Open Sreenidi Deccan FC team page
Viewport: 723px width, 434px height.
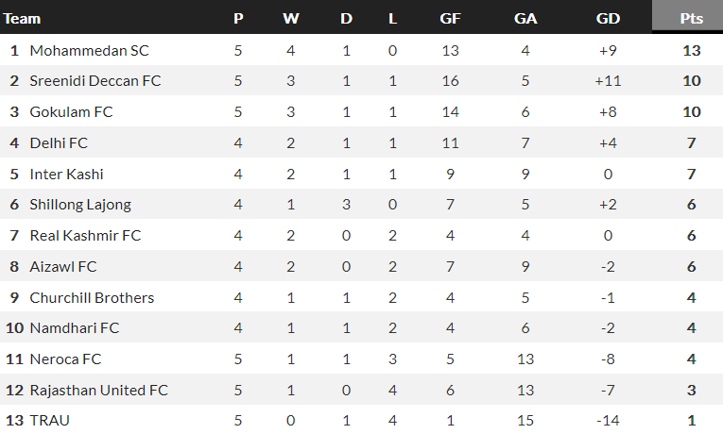pos(95,81)
